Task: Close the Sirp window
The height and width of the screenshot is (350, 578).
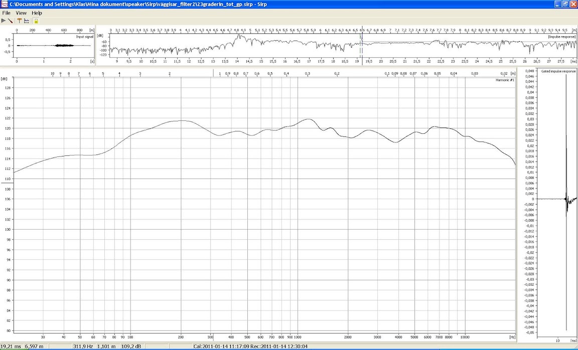Action: tap(573, 4)
